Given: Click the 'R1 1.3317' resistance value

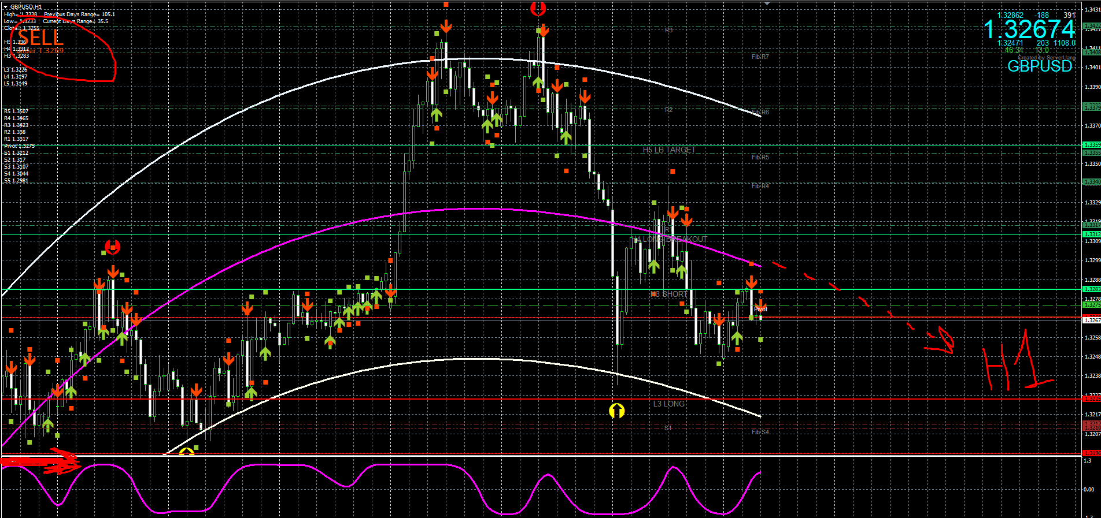Looking at the screenshot, I should pyautogui.click(x=16, y=139).
